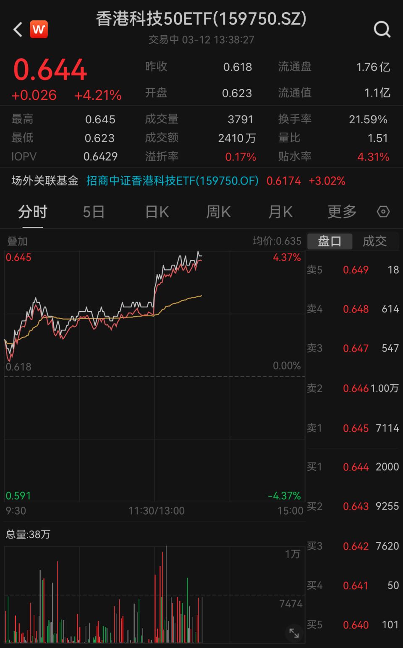Image resolution: width=403 pixels, height=648 pixels.
Task: Tap the intraday price line chart
Action: coord(154,376)
